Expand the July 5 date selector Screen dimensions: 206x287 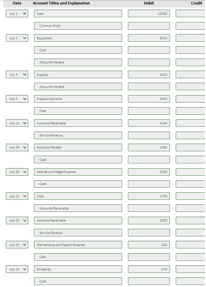click(17, 99)
